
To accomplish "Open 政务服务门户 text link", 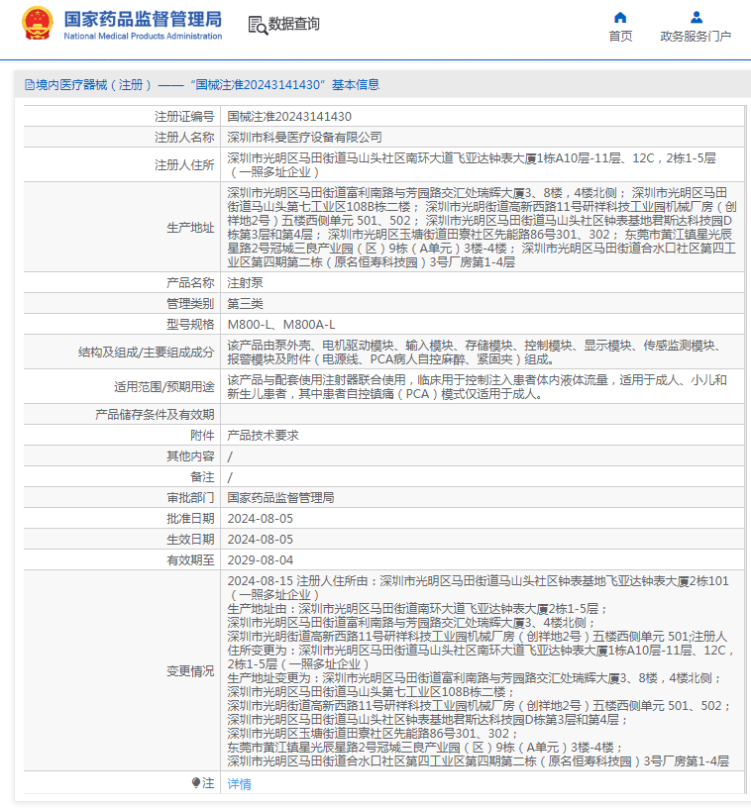I will pyautogui.click(x=696, y=36).
